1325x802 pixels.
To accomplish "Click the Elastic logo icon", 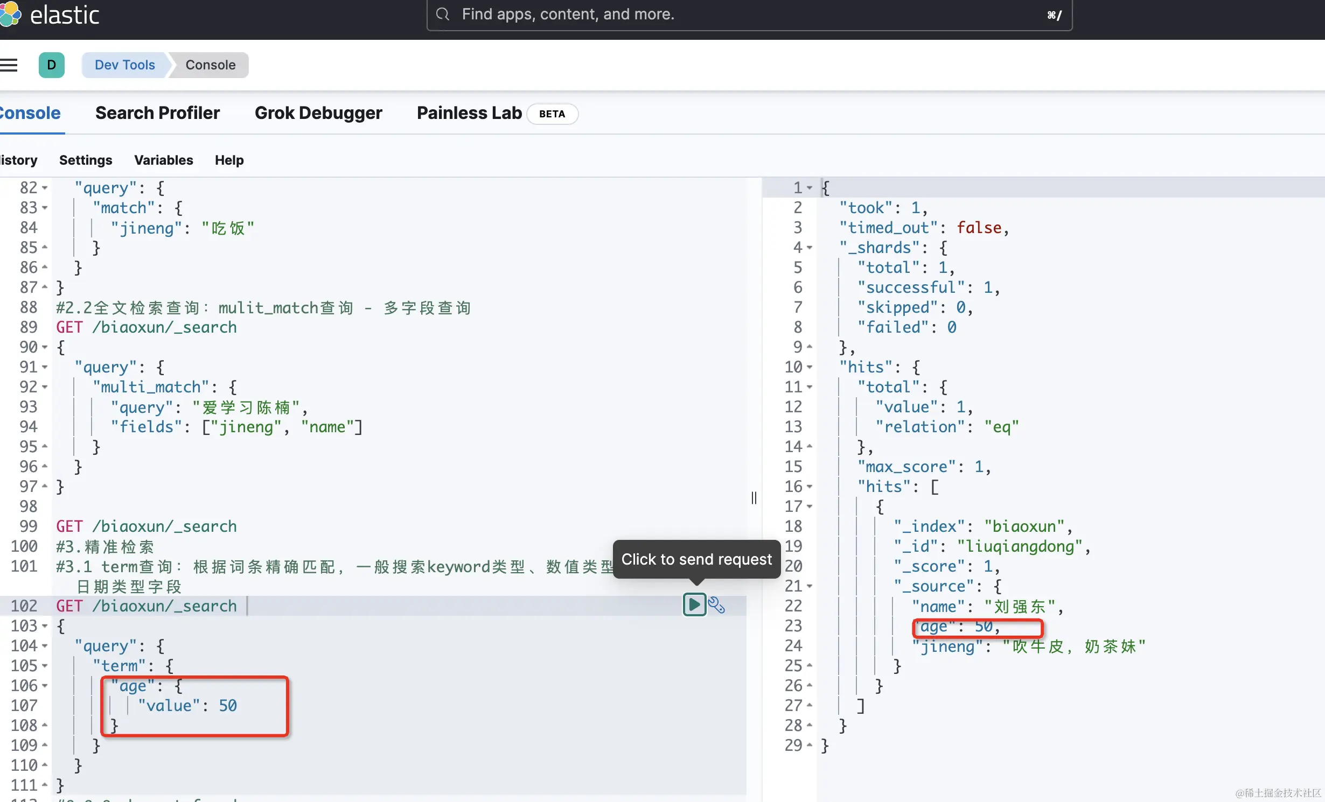I will tap(10, 15).
